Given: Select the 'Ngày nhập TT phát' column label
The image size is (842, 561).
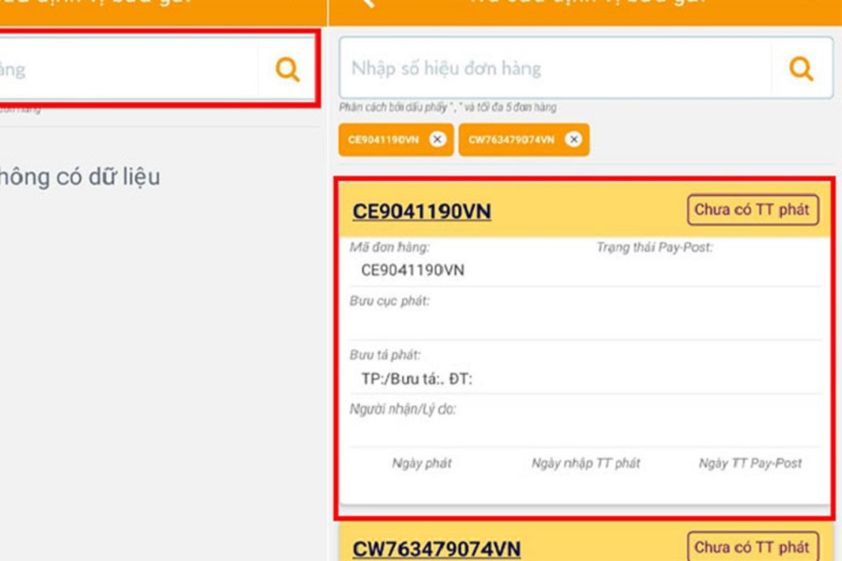Looking at the screenshot, I should [585, 463].
